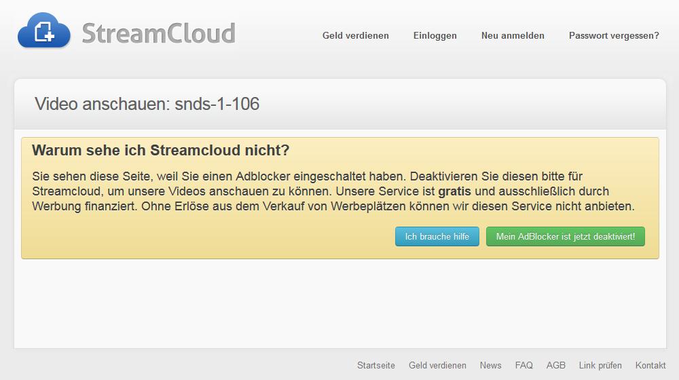The width and height of the screenshot is (679, 380).
Task: Select heading Video anschauen: snds-1-106
Action: coord(147,104)
